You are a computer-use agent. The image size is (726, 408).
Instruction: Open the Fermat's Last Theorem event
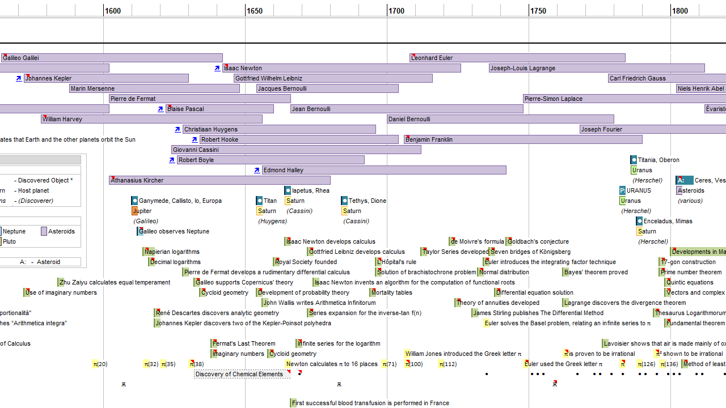click(x=243, y=343)
